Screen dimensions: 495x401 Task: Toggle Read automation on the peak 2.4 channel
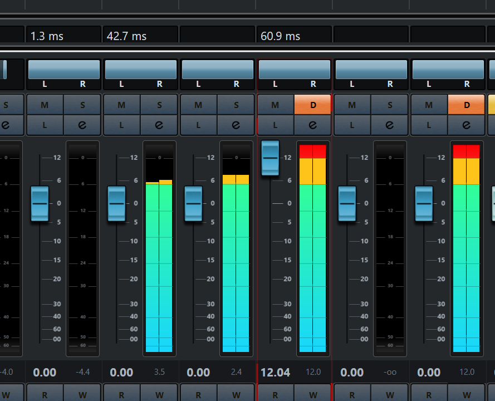click(x=199, y=393)
